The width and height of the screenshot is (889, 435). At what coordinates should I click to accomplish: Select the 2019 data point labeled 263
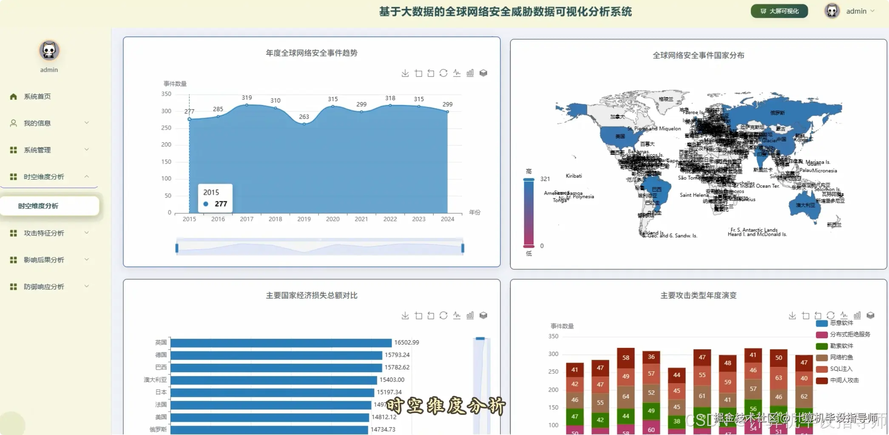click(304, 124)
